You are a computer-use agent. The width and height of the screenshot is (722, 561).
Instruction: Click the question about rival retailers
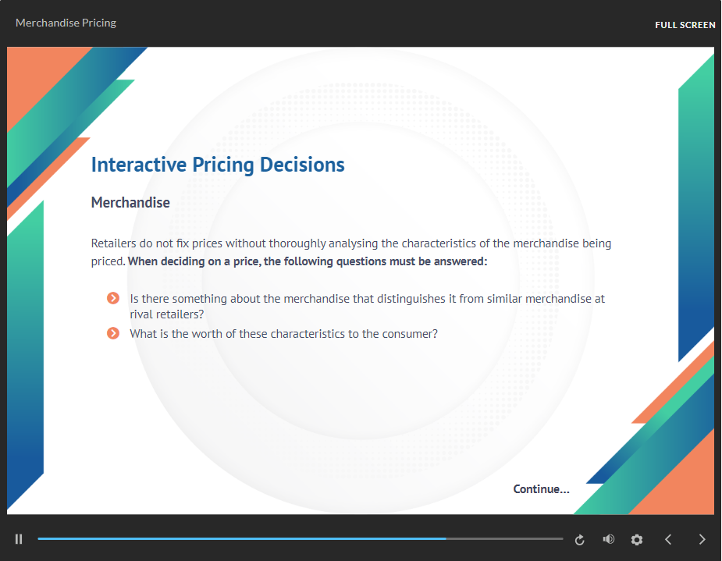tap(367, 306)
